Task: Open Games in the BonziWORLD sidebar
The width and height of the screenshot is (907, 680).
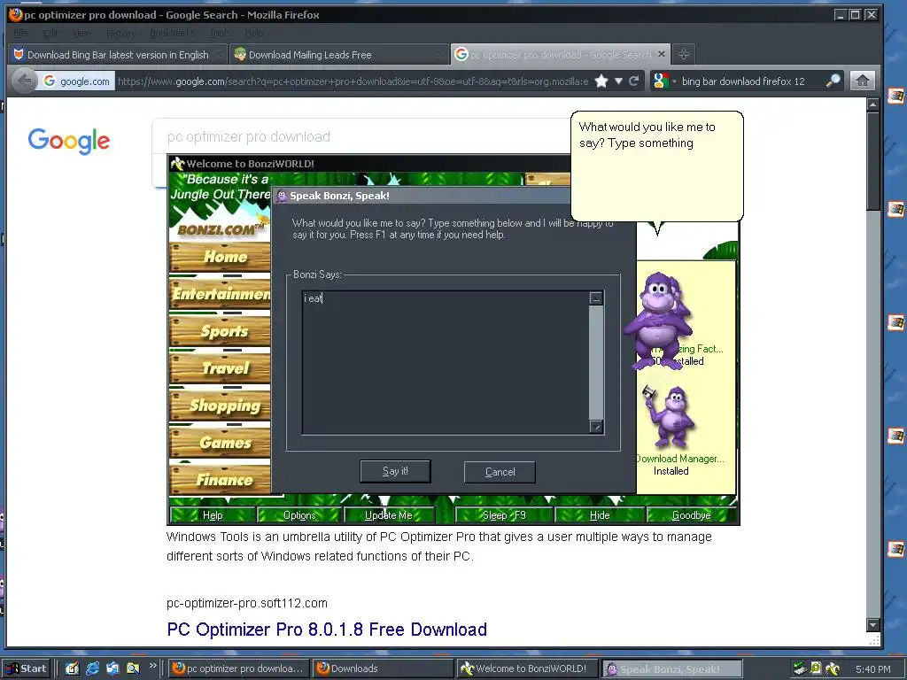Action: click(220, 443)
